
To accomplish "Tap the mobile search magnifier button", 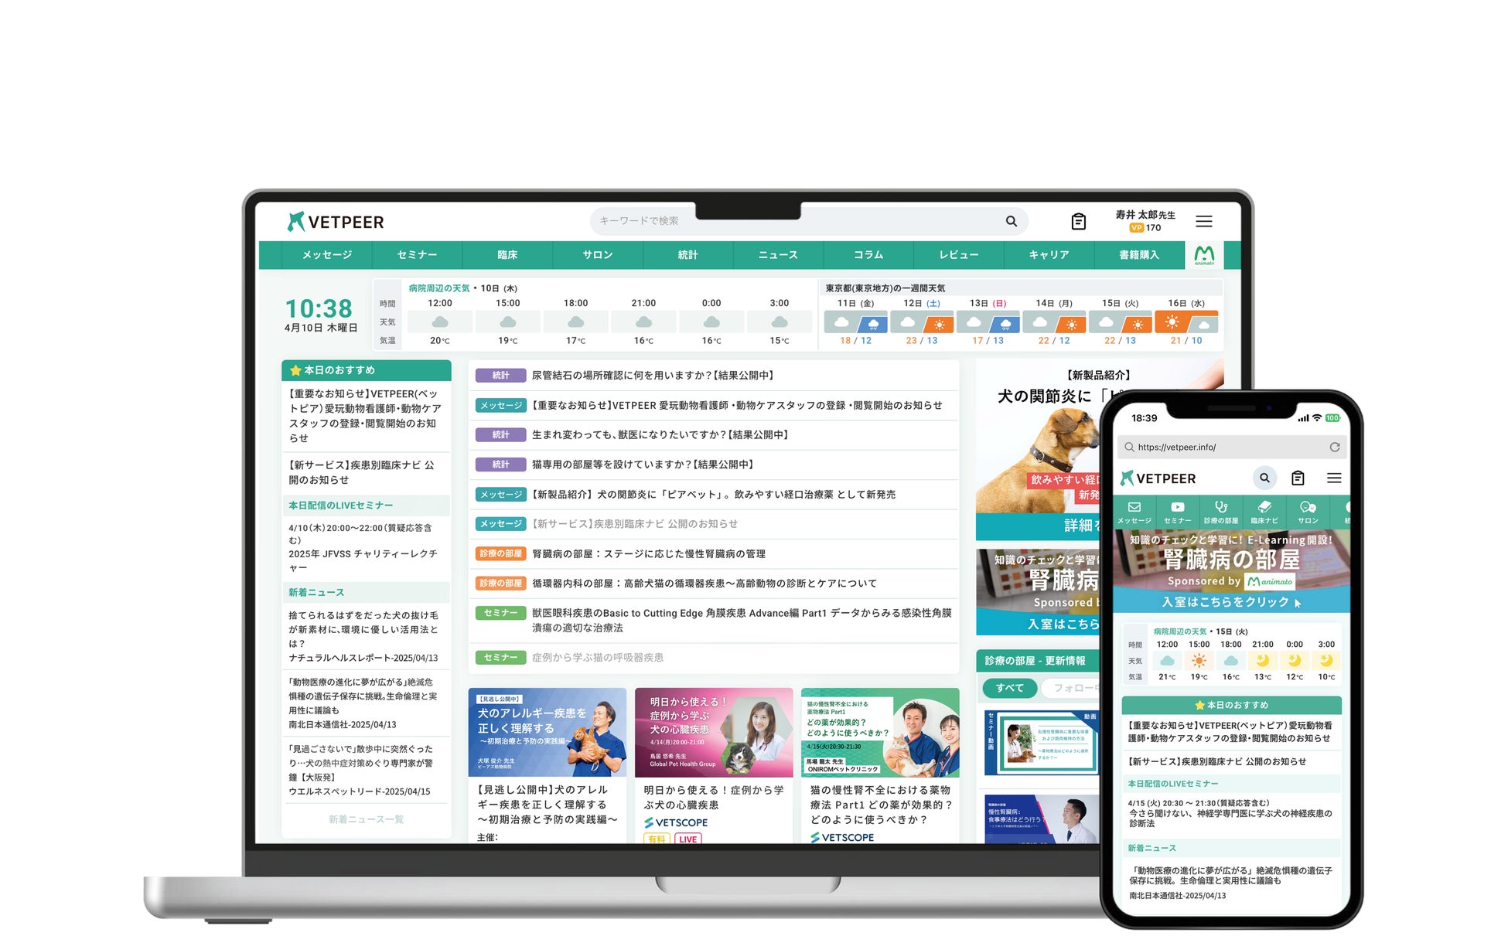I will [1264, 478].
